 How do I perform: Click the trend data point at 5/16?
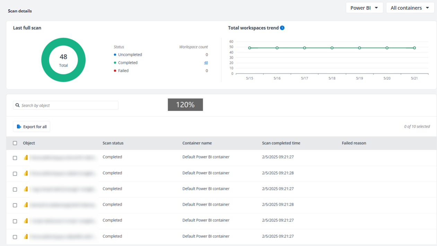point(277,48)
